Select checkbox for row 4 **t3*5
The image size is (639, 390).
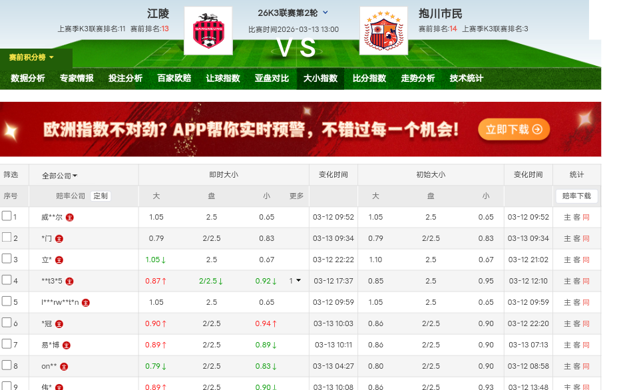point(7,280)
